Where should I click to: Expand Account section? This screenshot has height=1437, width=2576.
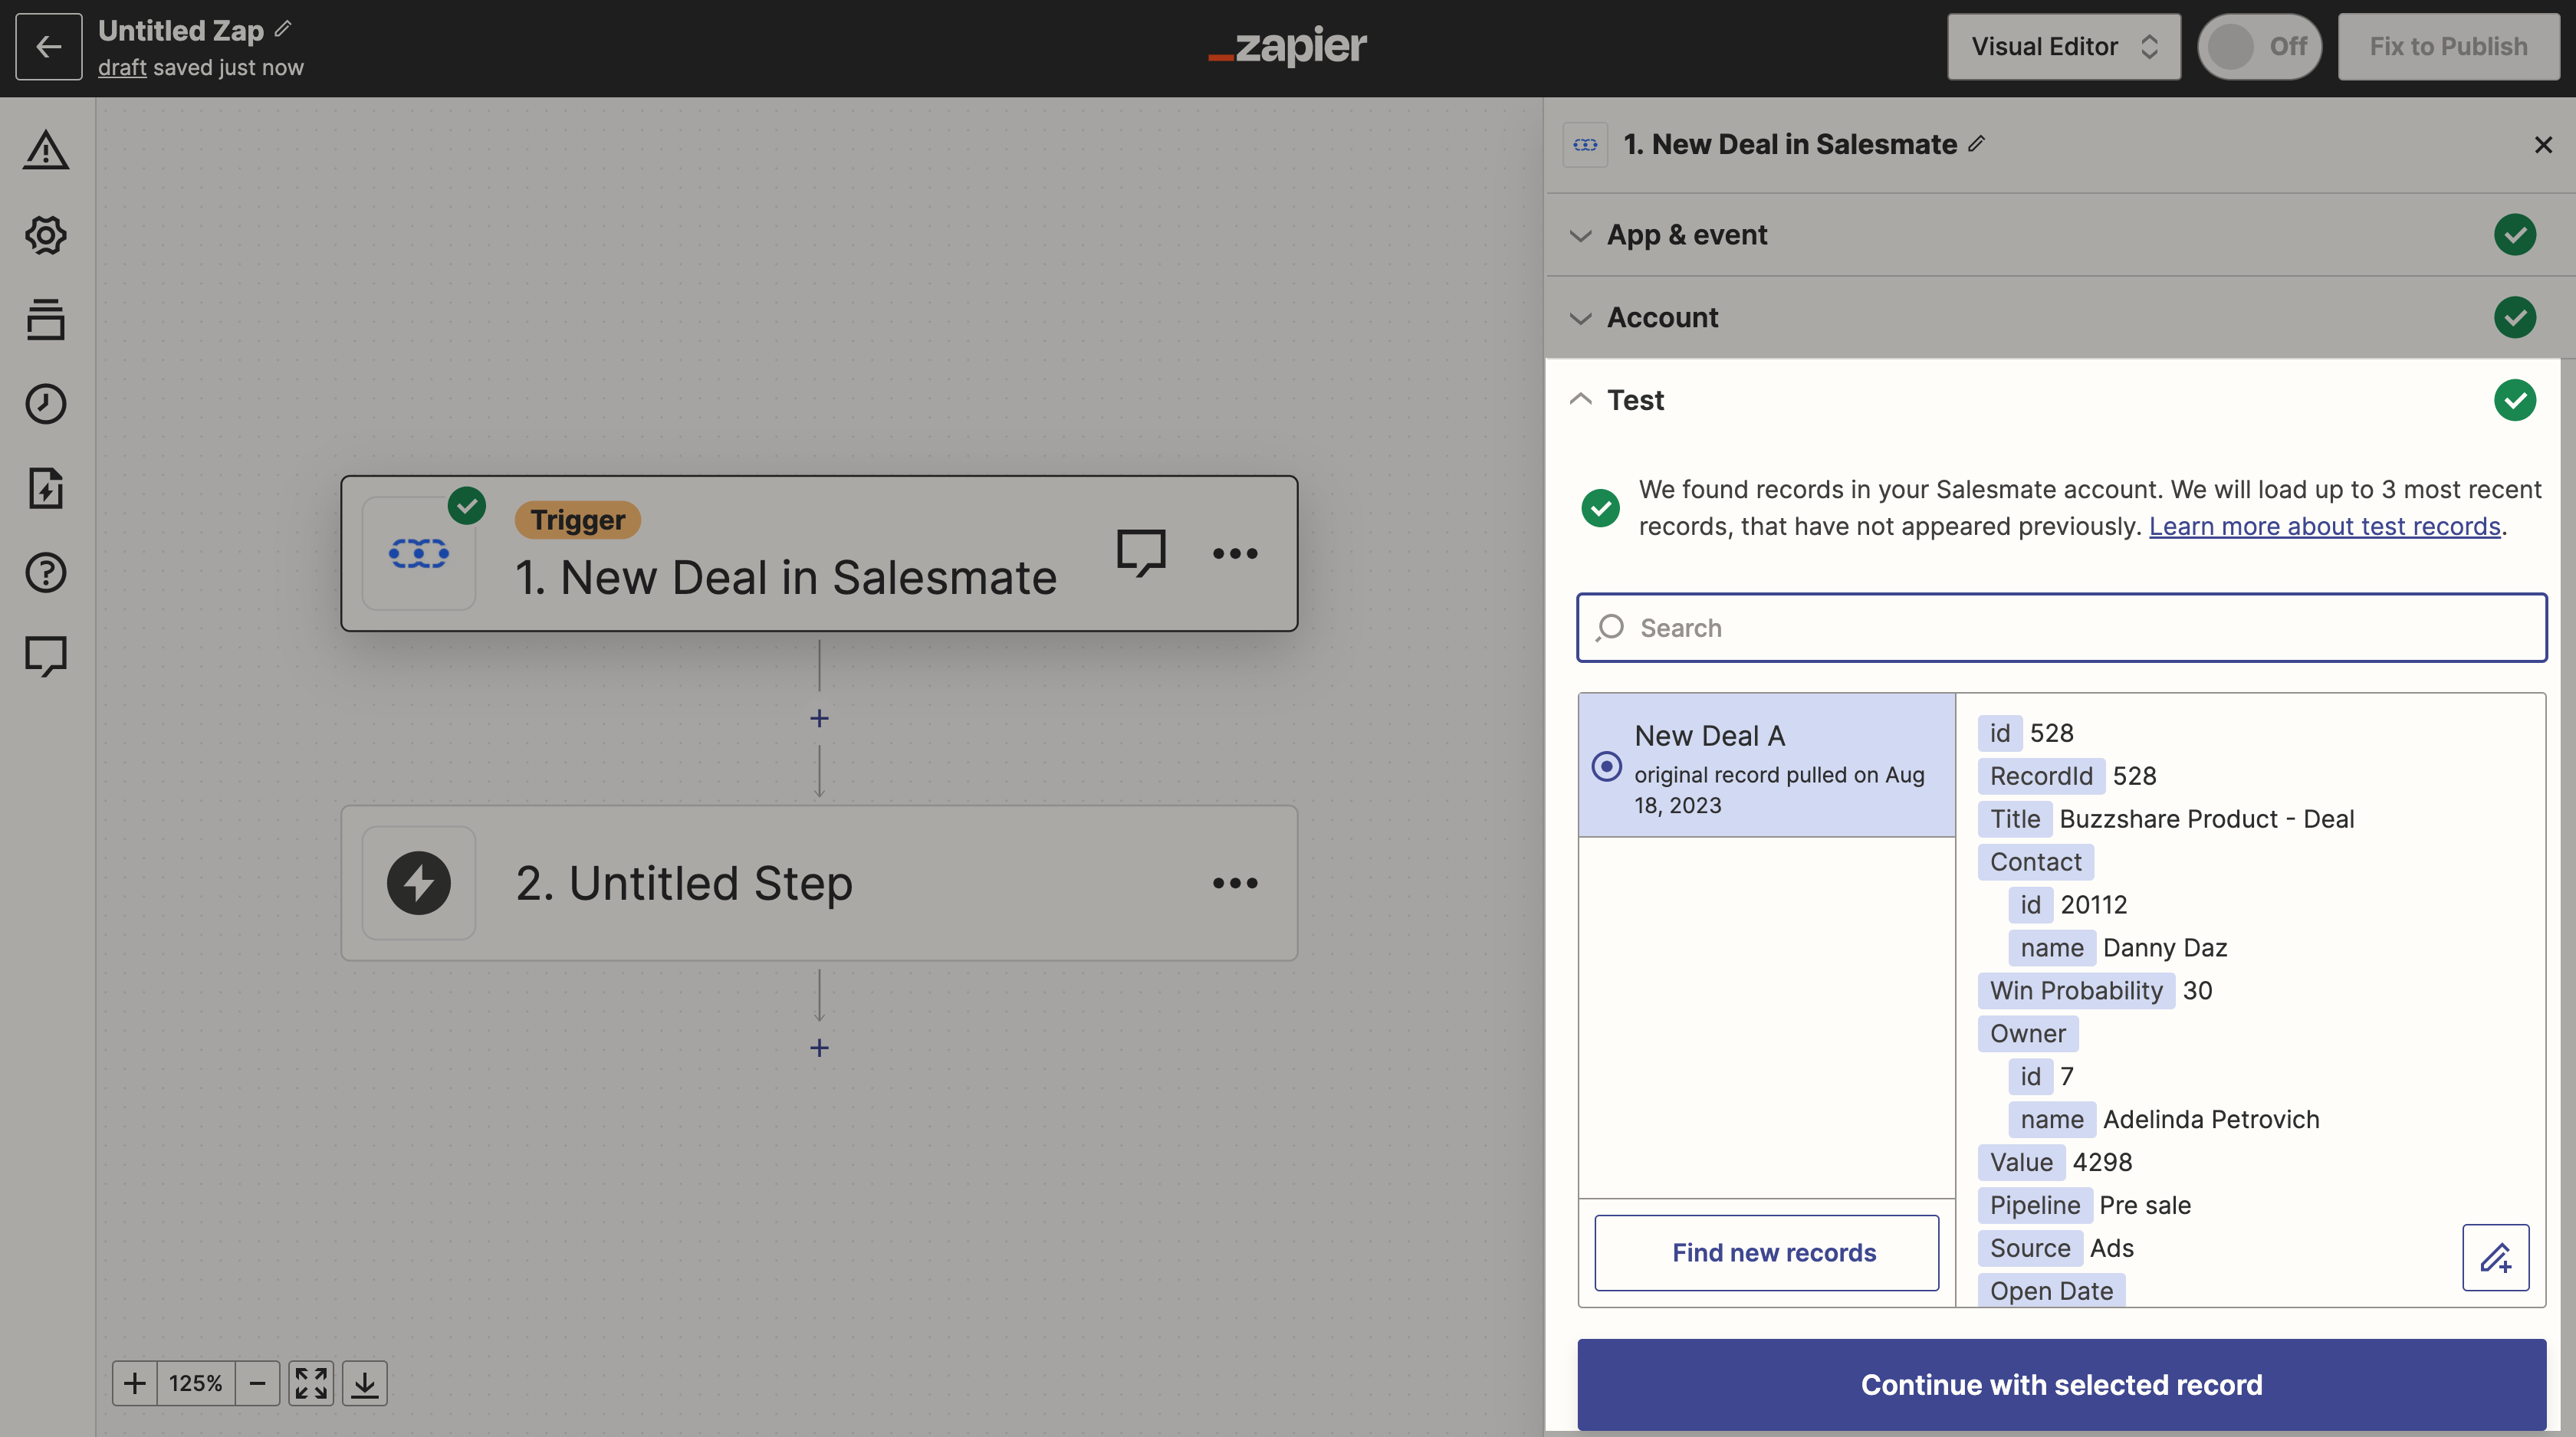point(2060,318)
